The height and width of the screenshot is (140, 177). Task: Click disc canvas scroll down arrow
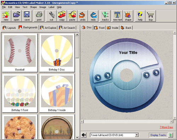(175, 118)
